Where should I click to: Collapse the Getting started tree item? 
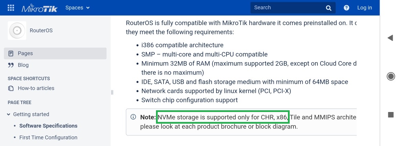tap(9, 114)
